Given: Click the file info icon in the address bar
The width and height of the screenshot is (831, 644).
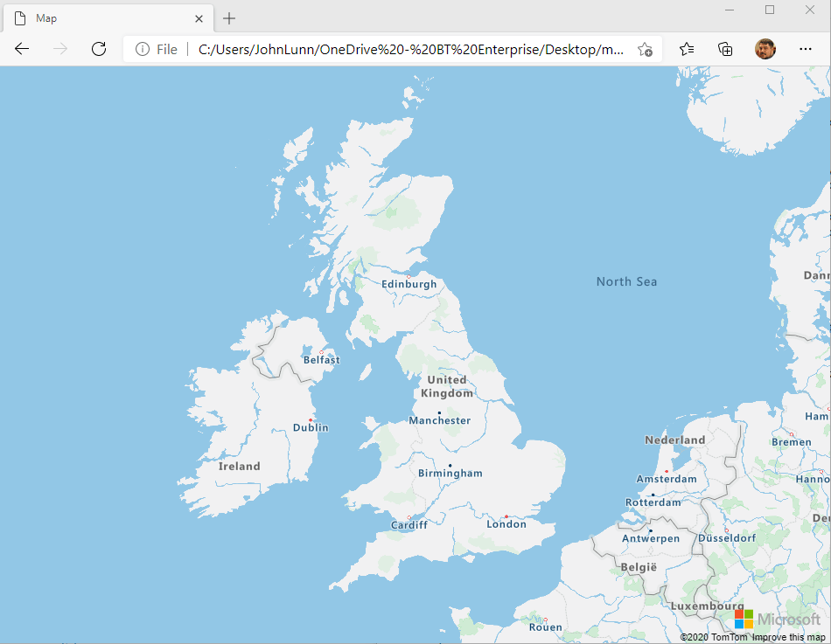Looking at the screenshot, I should coord(142,49).
